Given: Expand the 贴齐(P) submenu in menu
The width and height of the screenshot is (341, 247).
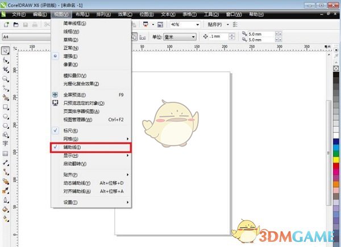Looking at the screenshot, I should (91, 175).
